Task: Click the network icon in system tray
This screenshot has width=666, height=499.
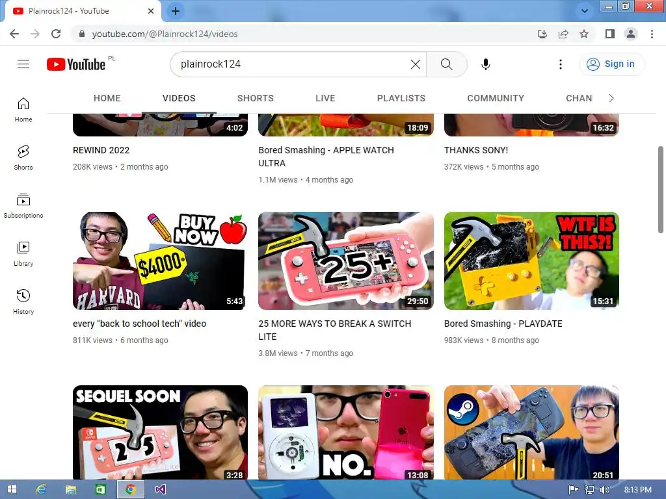Action: pos(589,490)
